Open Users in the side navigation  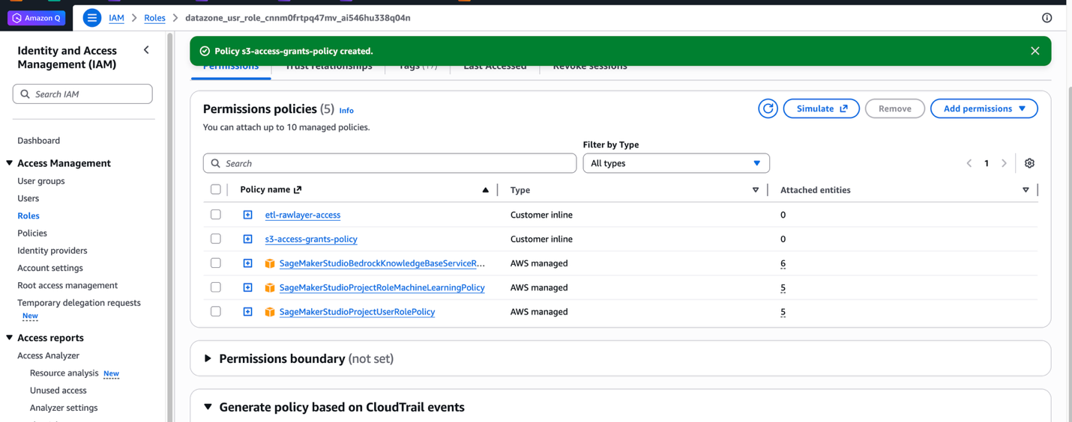click(x=28, y=198)
